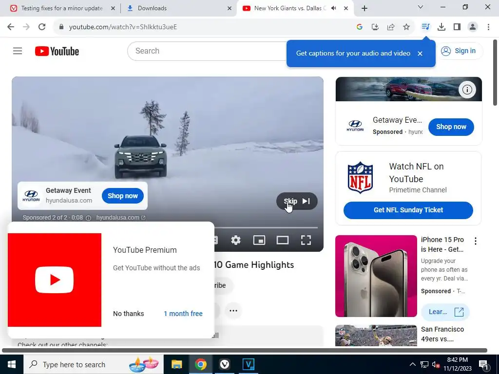This screenshot has width=499, height=374.
Task: Click the install app icon in address bar
Action: (375, 27)
